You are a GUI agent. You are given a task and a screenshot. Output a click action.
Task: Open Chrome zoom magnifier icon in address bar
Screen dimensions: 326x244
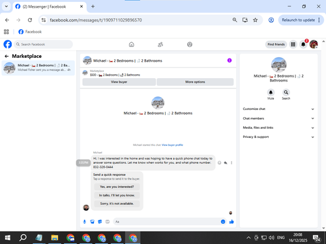[235, 20]
